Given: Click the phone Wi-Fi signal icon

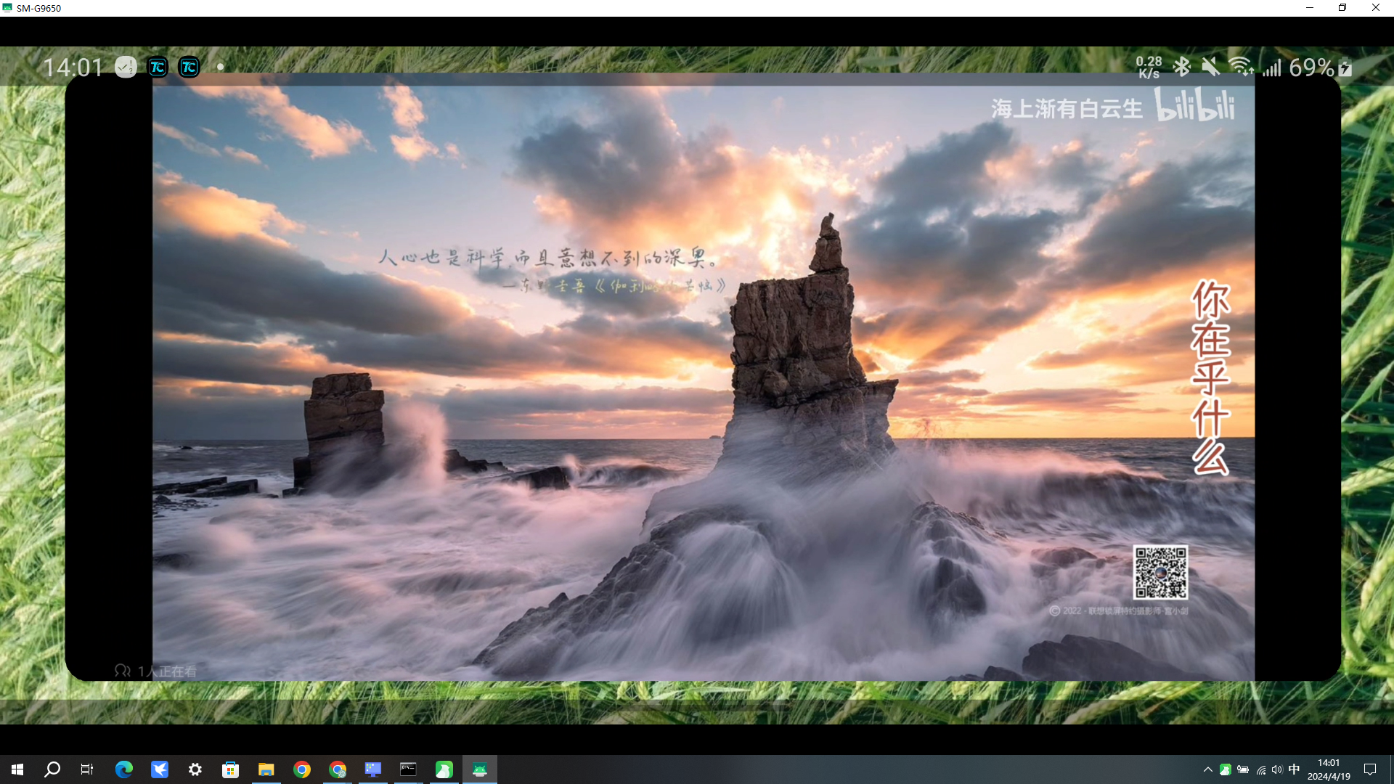Looking at the screenshot, I should [x=1241, y=67].
